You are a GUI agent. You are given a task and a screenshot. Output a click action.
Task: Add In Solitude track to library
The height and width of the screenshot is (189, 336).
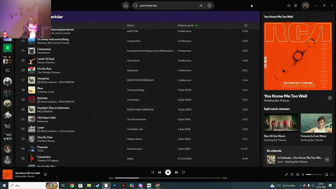[327, 160]
